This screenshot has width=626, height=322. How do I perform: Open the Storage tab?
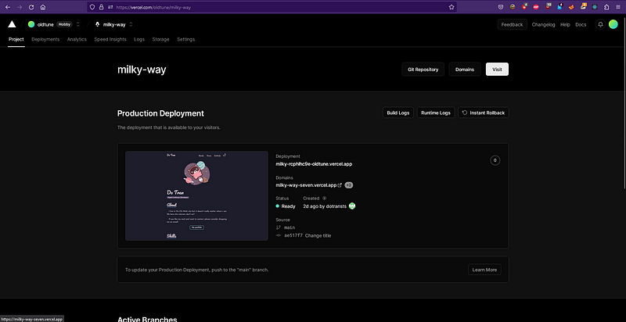160,39
